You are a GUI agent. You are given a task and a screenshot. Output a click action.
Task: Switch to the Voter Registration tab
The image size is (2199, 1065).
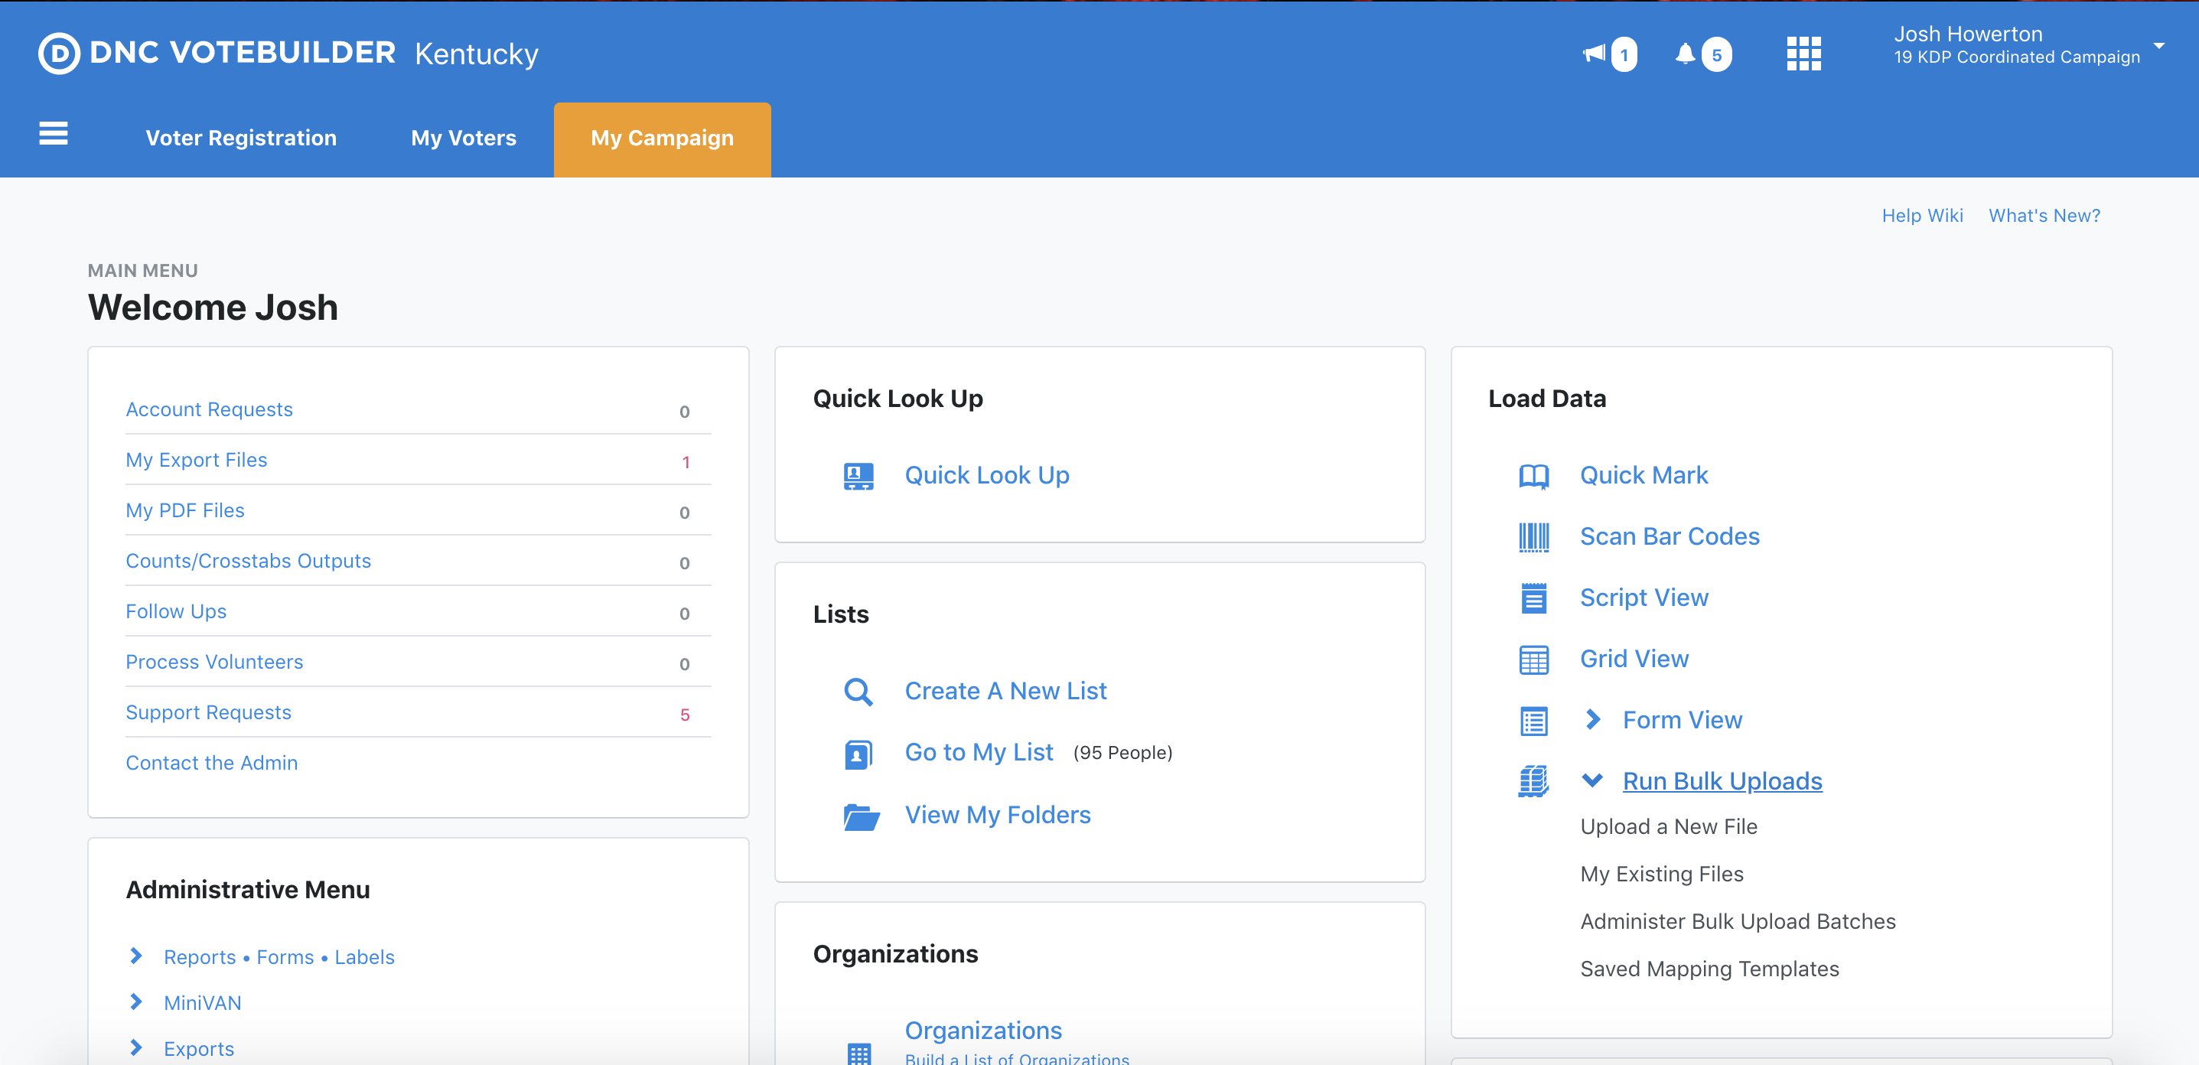point(241,138)
